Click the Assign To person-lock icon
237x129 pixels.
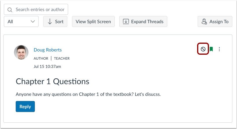tap(205, 22)
